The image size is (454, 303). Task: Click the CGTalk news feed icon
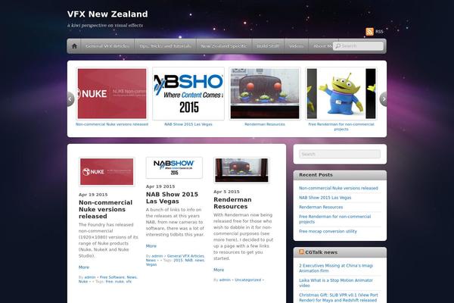tap(301, 252)
